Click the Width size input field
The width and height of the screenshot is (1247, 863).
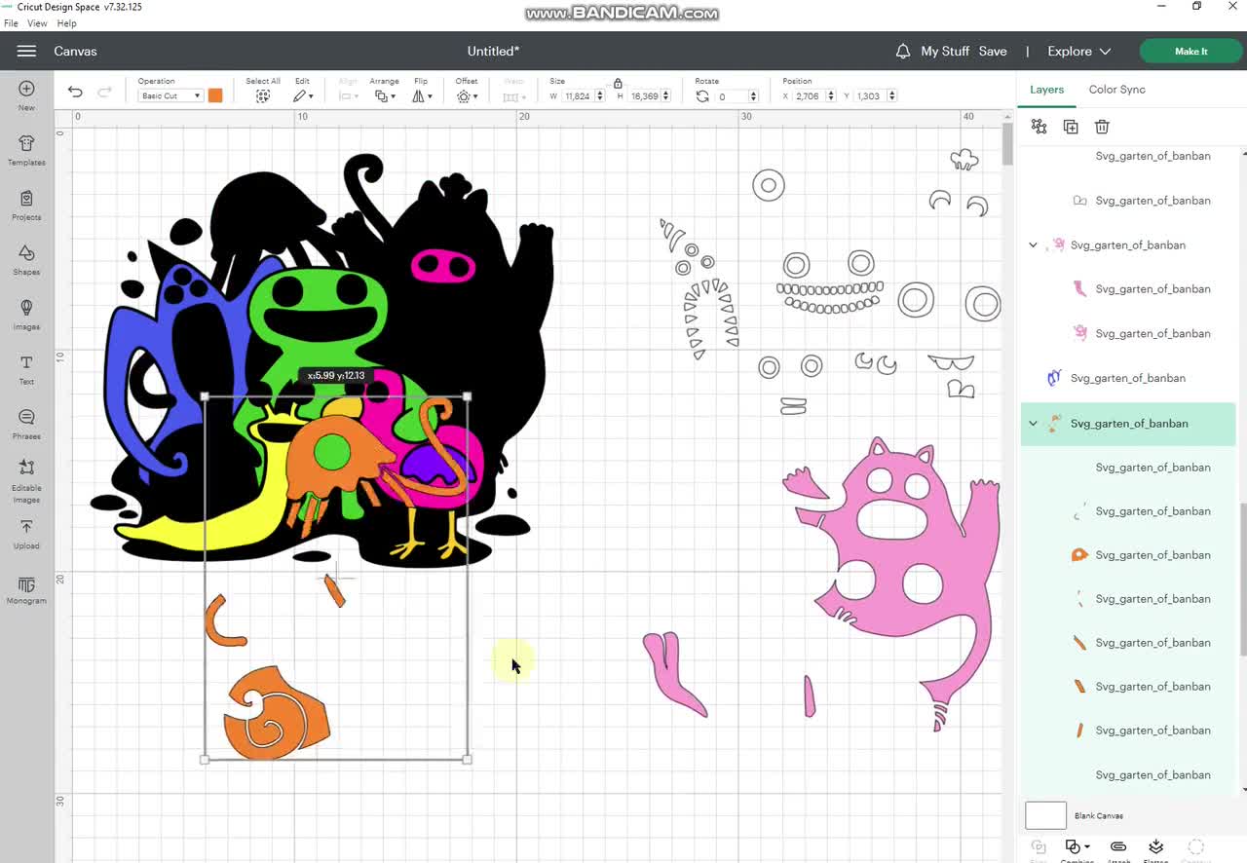coord(578,96)
